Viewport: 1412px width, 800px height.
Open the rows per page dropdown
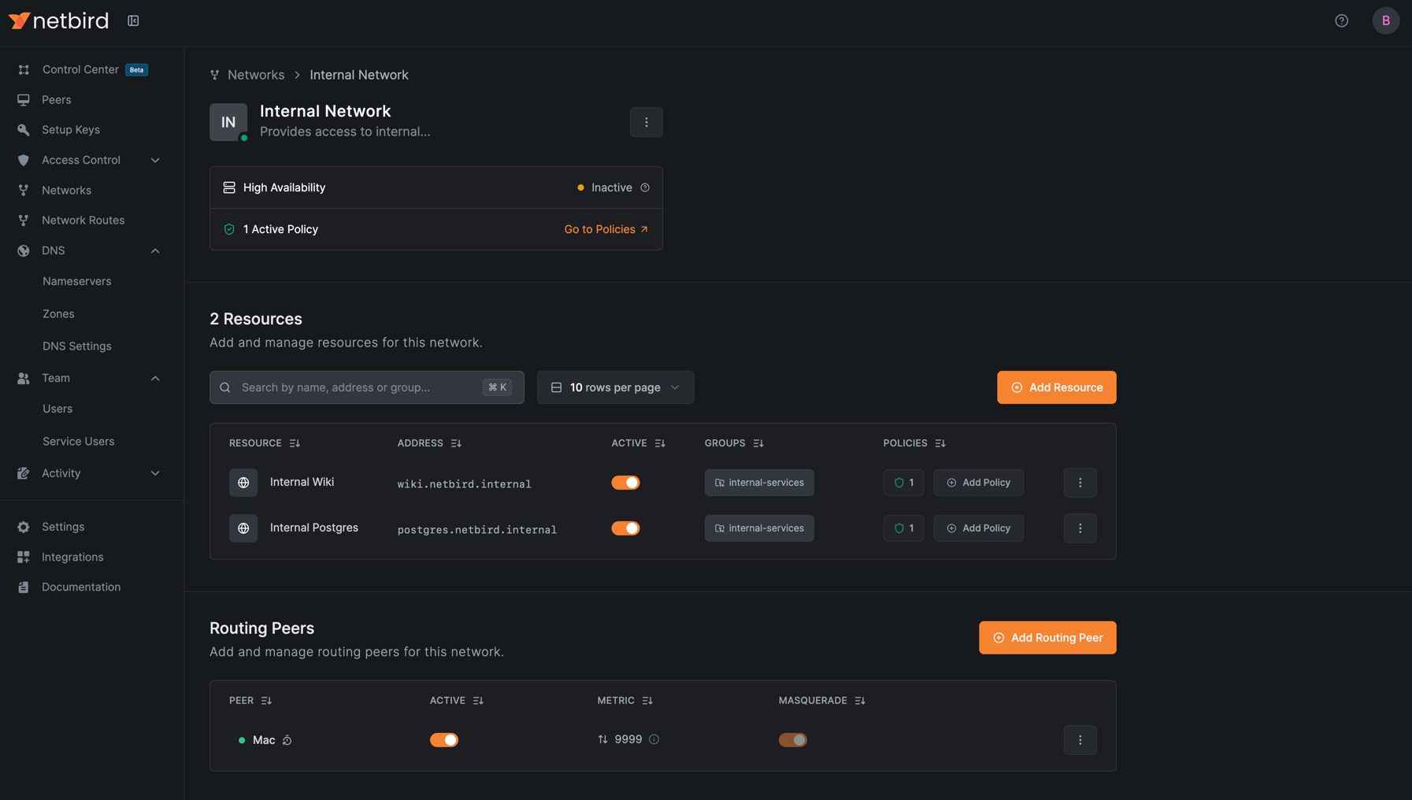point(615,387)
